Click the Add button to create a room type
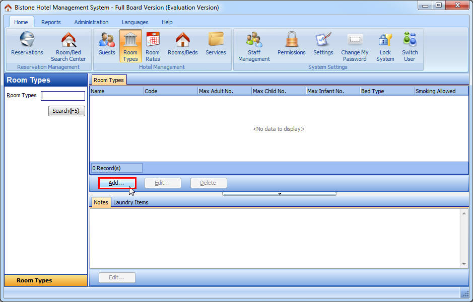This screenshot has height=302, width=473. (117, 183)
